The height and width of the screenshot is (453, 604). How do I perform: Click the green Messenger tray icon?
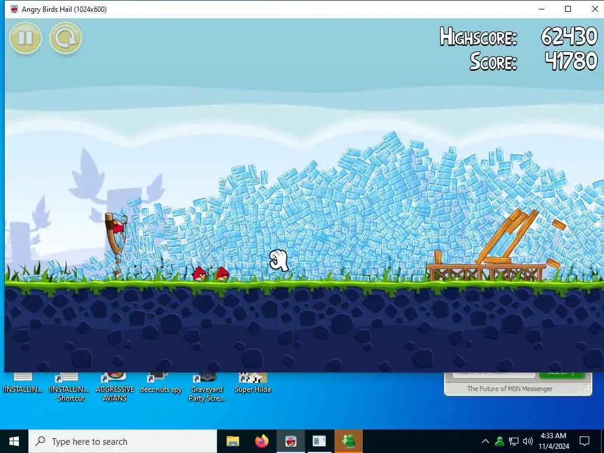pos(500,441)
